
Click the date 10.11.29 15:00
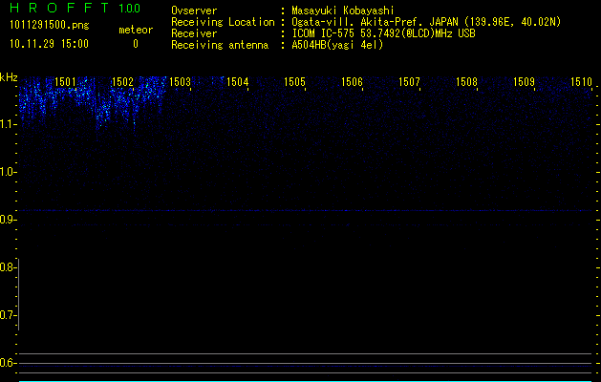[x=49, y=44]
